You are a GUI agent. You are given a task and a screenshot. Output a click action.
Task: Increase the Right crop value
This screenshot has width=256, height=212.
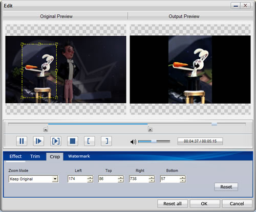(152, 177)
